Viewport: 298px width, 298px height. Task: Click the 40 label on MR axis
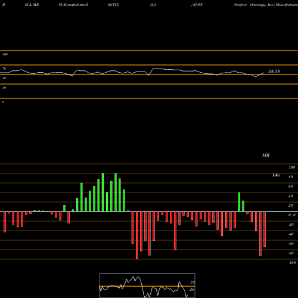(x=291, y=196)
